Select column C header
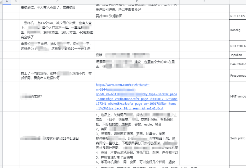 [57, 2]
